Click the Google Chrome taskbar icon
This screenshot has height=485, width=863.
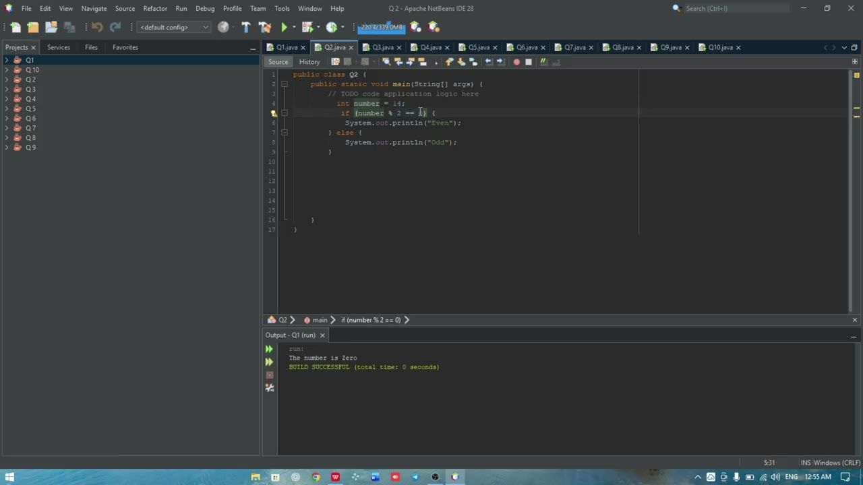[316, 477]
